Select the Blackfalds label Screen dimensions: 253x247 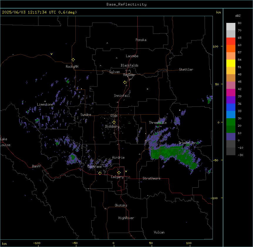[x=129, y=65]
